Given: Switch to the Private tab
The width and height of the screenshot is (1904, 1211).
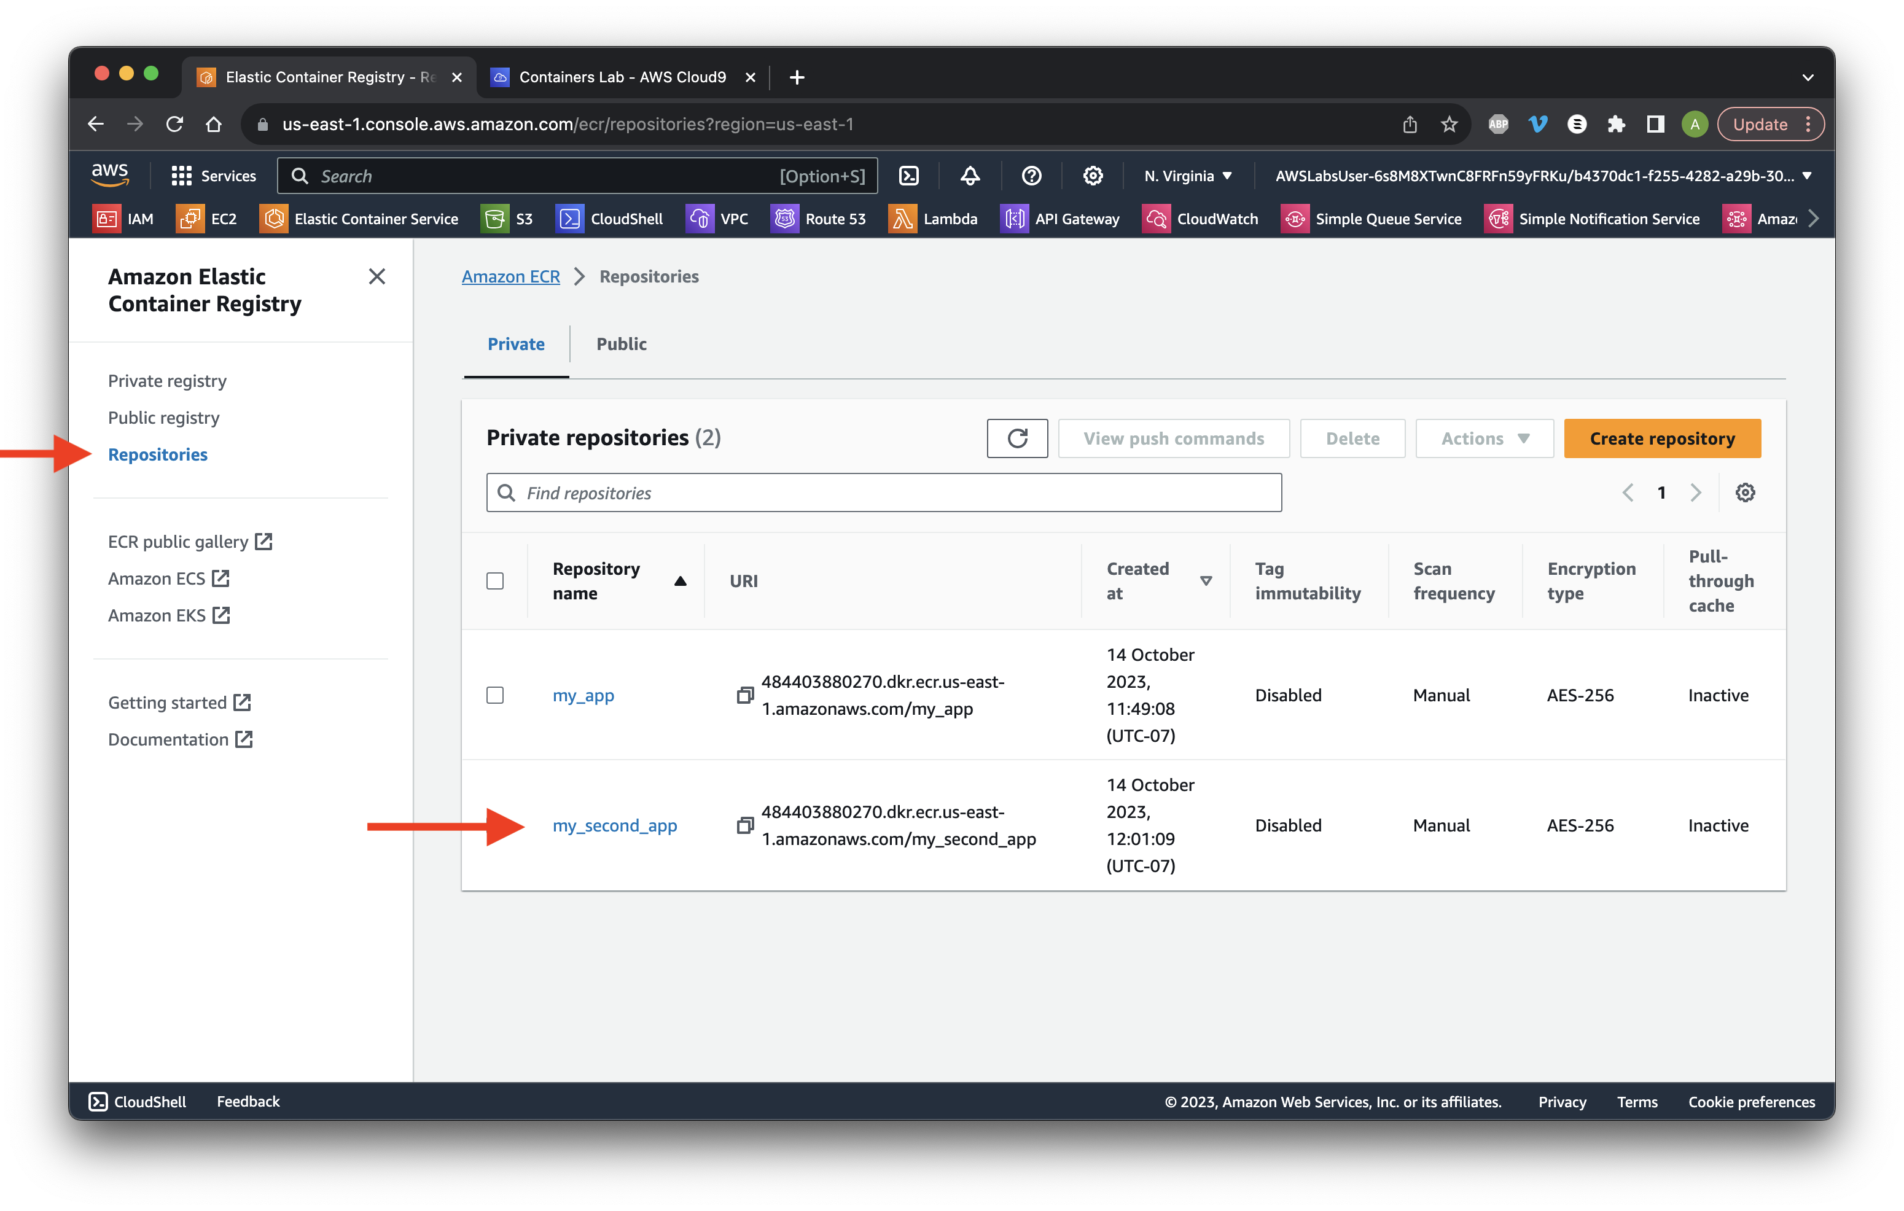Looking at the screenshot, I should [x=515, y=344].
